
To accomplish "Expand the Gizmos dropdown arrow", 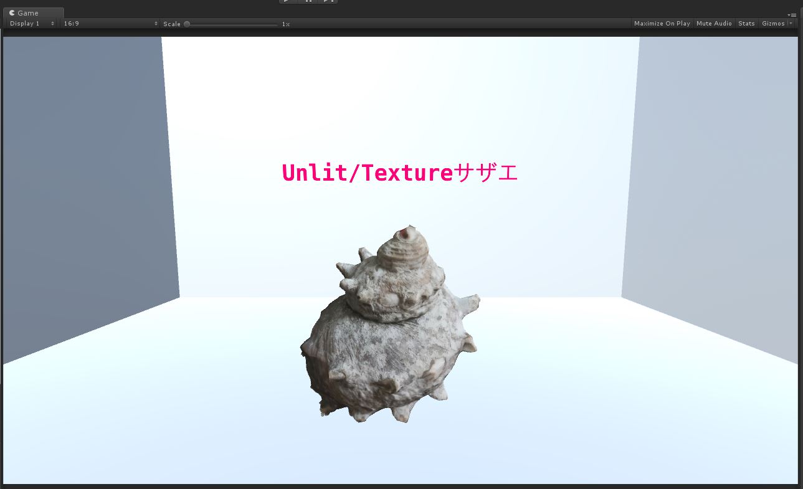I will (x=791, y=24).
